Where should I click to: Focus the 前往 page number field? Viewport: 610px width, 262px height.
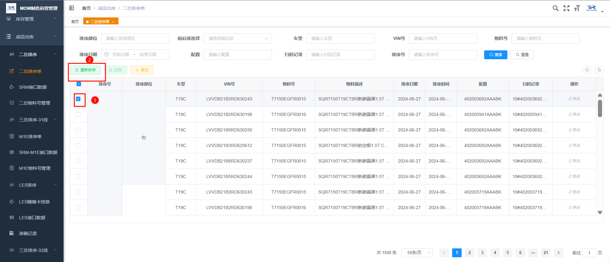[x=589, y=252]
